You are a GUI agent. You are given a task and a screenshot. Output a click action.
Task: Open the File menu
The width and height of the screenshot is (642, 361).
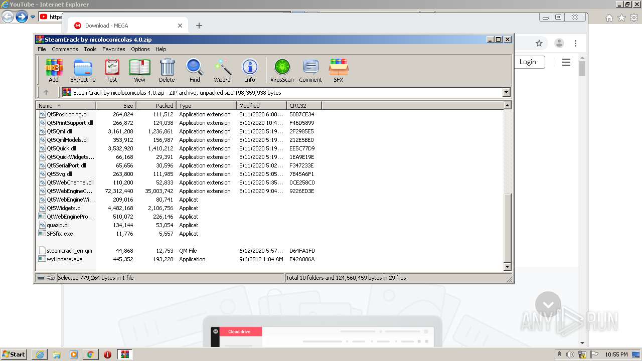click(x=42, y=49)
